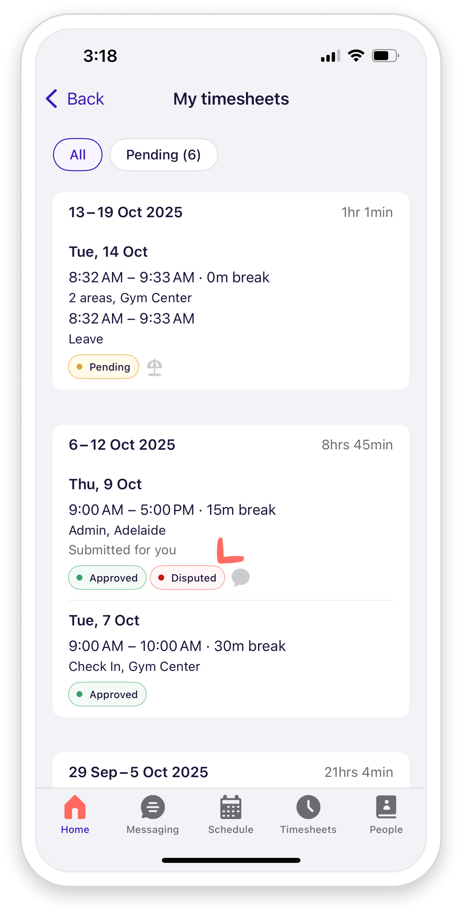Open the Messaging speech bubble icon
This screenshot has height=914, width=462.
coord(153,807)
